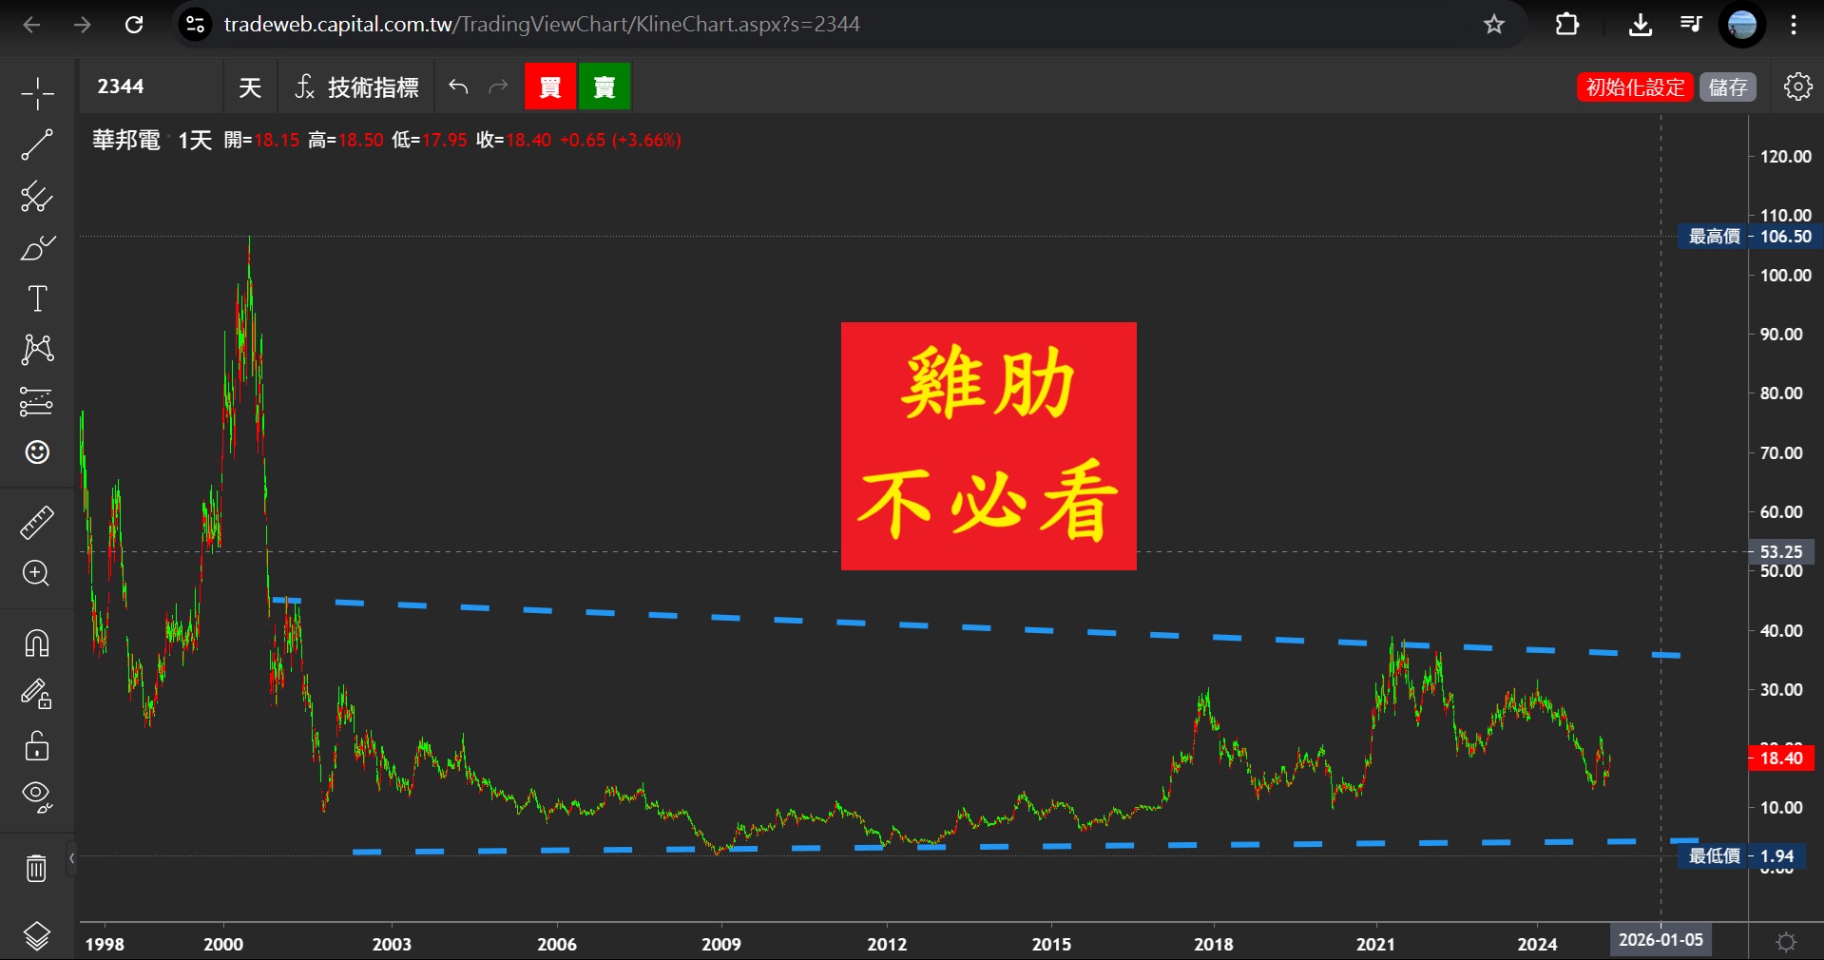Open the browser profile avatar
The image size is (1824, 960).
point(1742,25)
